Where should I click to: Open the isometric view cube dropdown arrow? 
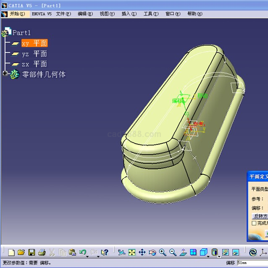coord(208,255)
